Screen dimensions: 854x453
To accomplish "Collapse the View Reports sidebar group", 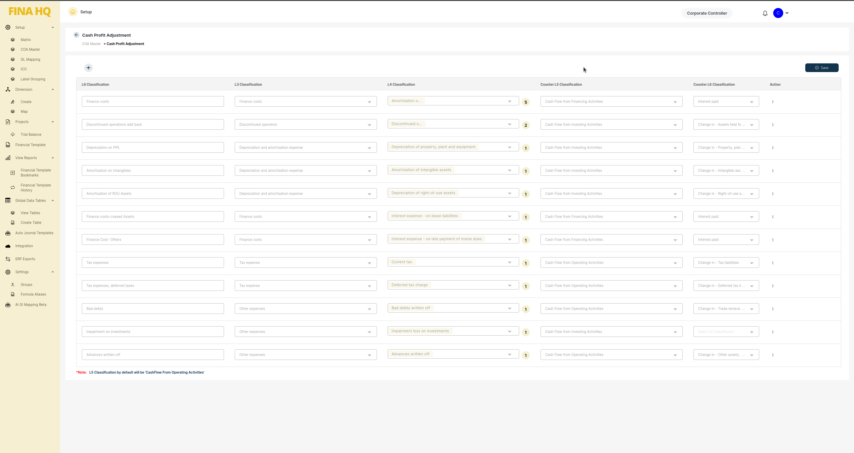I will tap(53, 158).
